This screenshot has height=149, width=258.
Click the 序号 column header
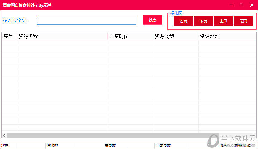point(9,36)
